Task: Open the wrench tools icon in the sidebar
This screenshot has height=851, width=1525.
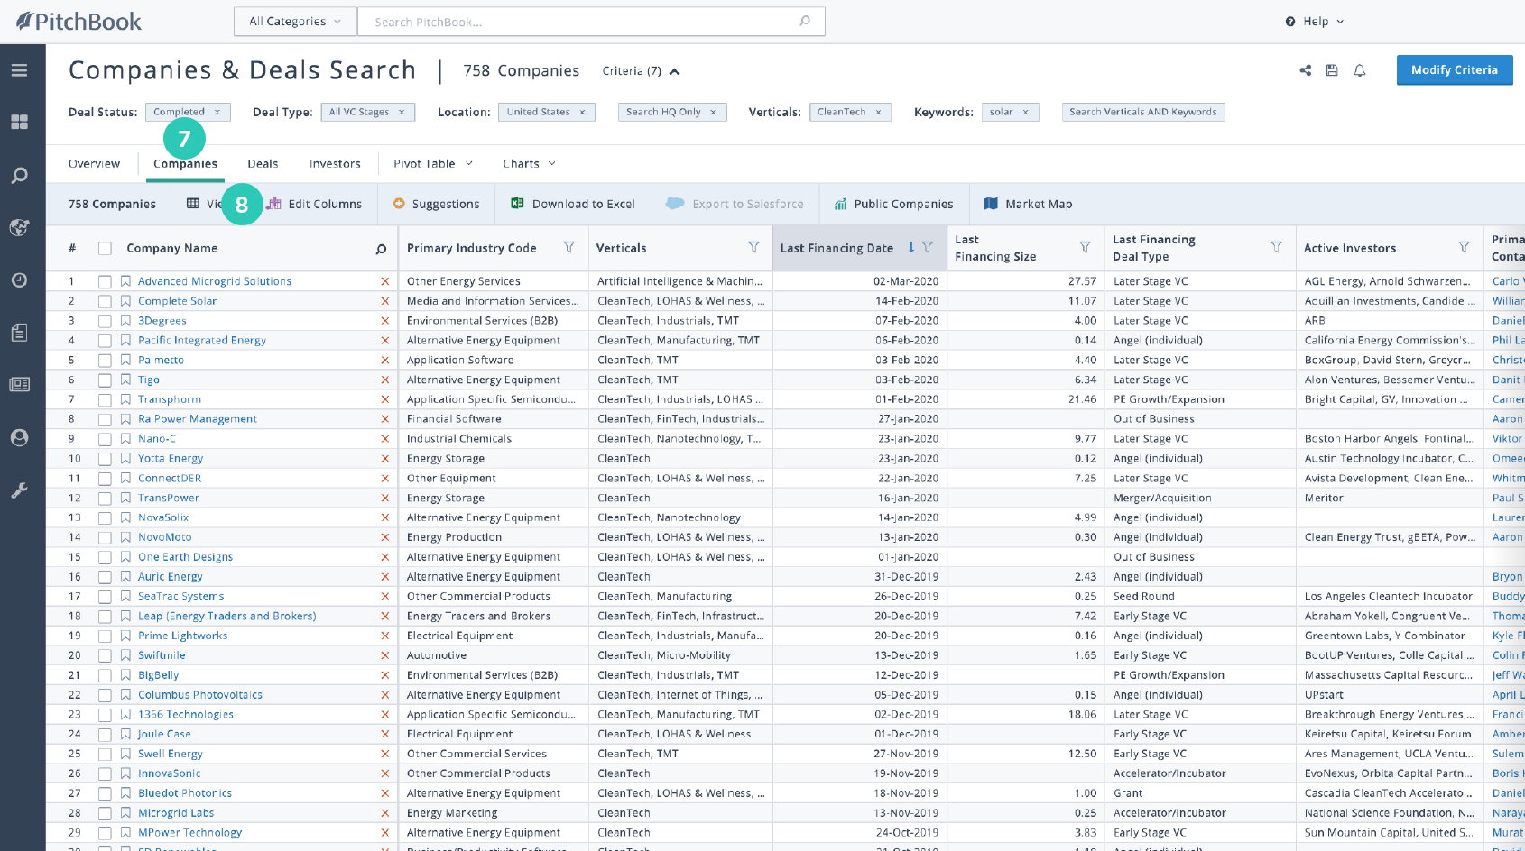Action: point(19,490)
